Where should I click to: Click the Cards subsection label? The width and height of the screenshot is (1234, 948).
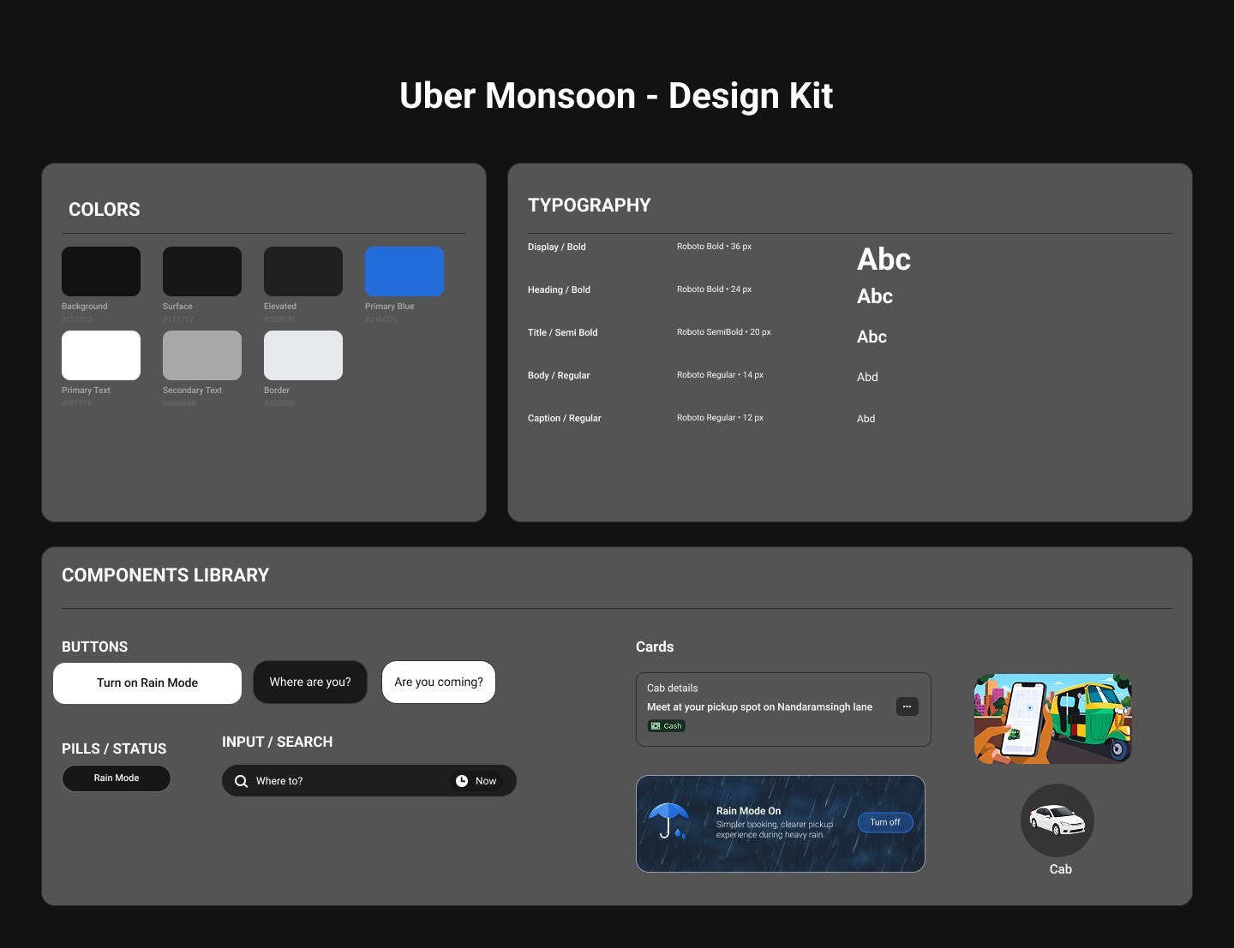pyautogui.click(x=655, y=647)
